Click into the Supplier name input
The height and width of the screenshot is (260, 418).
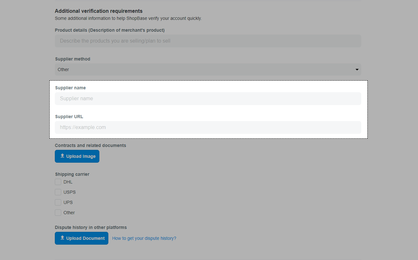tap(208, 99)
